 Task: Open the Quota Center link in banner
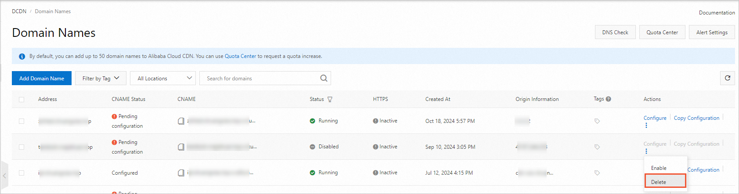pyautogui.click(x=240, y=56)
